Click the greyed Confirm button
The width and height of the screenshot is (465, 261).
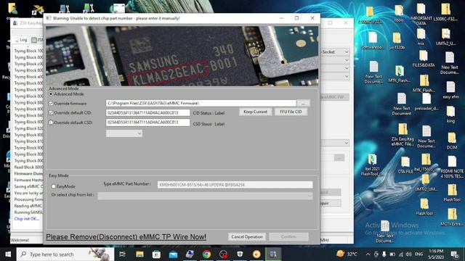coord(288,237)
